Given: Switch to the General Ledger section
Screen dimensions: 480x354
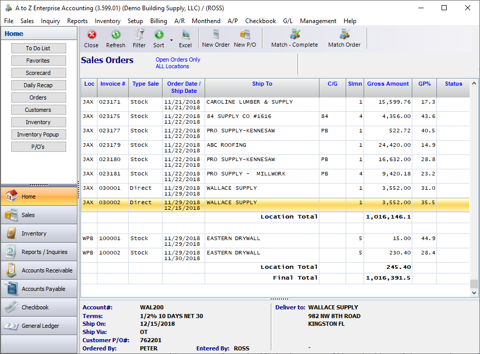Looking at the screenshot, I should [x=39, y=326].
